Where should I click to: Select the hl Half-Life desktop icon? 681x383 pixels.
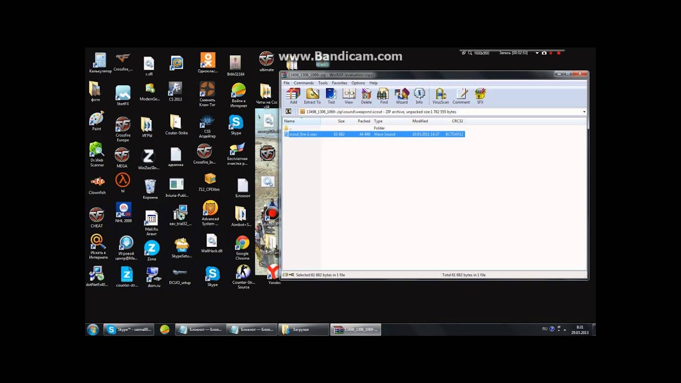123,183
